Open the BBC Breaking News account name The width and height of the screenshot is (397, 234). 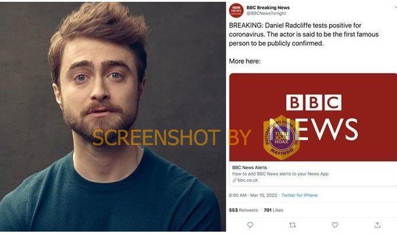[x=268, y=8]
